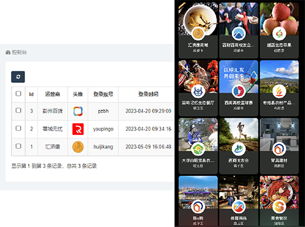Click the house logo on 家具建材 card
305x227 pixels.
click(x=279, y=149)
